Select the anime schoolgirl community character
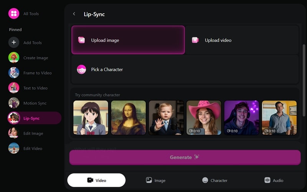Screen dimensions: 307x192 tap(91, 118)
